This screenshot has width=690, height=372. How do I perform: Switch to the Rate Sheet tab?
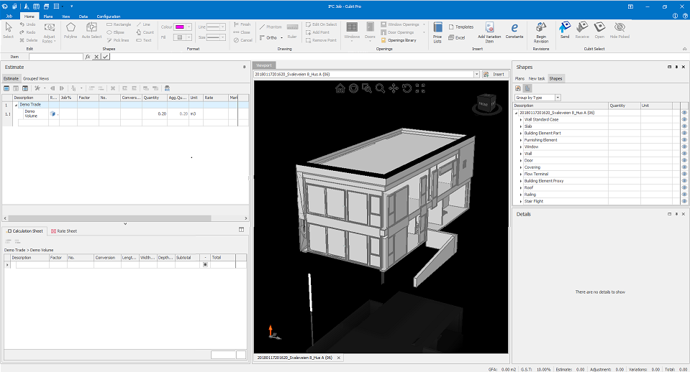click(64, 231)
